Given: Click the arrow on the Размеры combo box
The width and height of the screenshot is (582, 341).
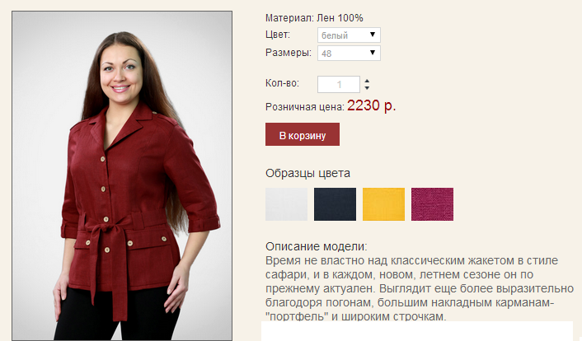Looking at the screenshot, I should click(x=373, y=53).
